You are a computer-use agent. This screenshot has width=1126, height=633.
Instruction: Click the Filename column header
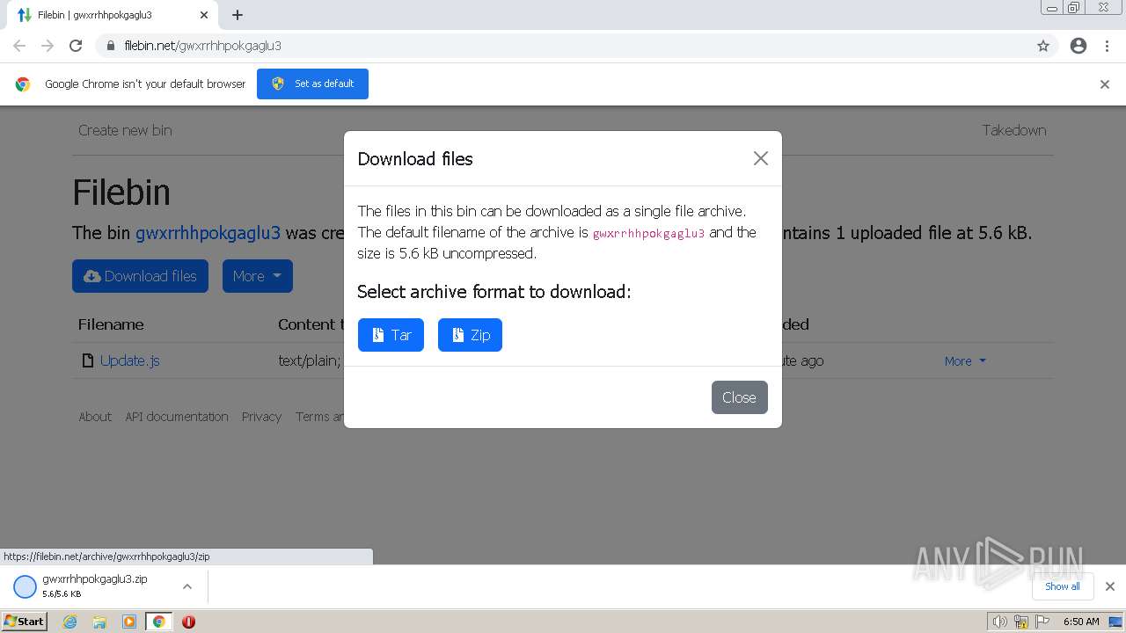[111, 324]
